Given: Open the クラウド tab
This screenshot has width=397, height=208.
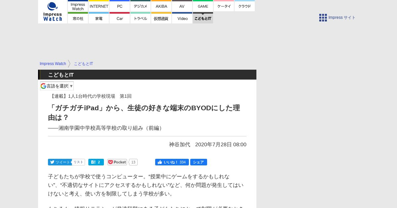Looking at the screenshot, I should point(244,6).
